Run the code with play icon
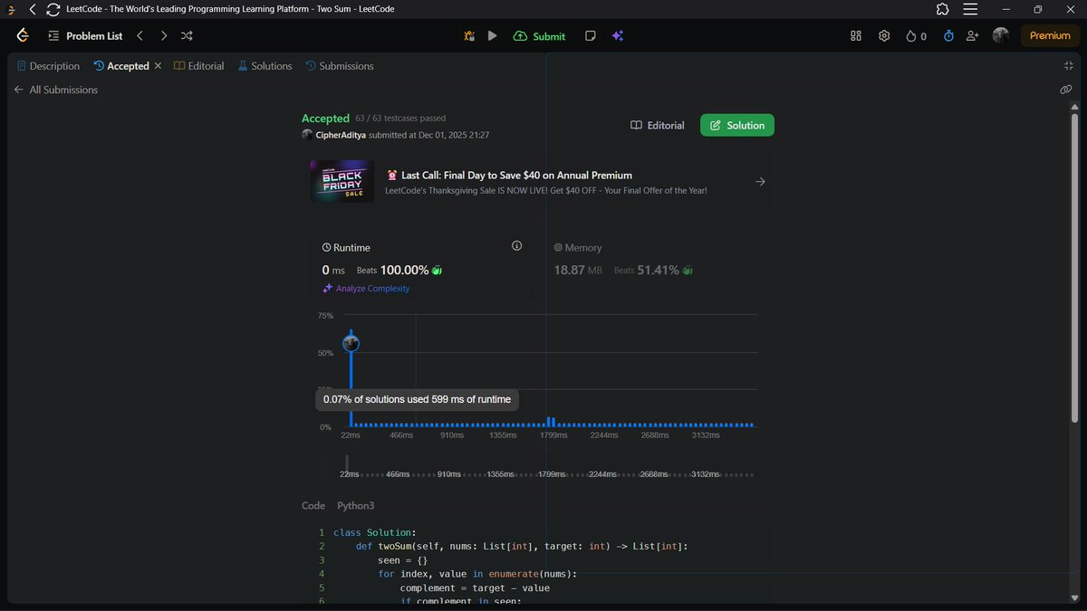This screenshot has width=1087, height=611. (x=492, y=36)
